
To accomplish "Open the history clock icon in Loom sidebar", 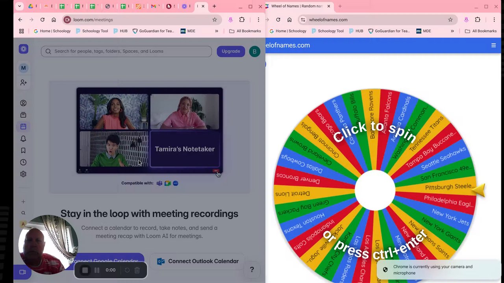I will [23, 162].
